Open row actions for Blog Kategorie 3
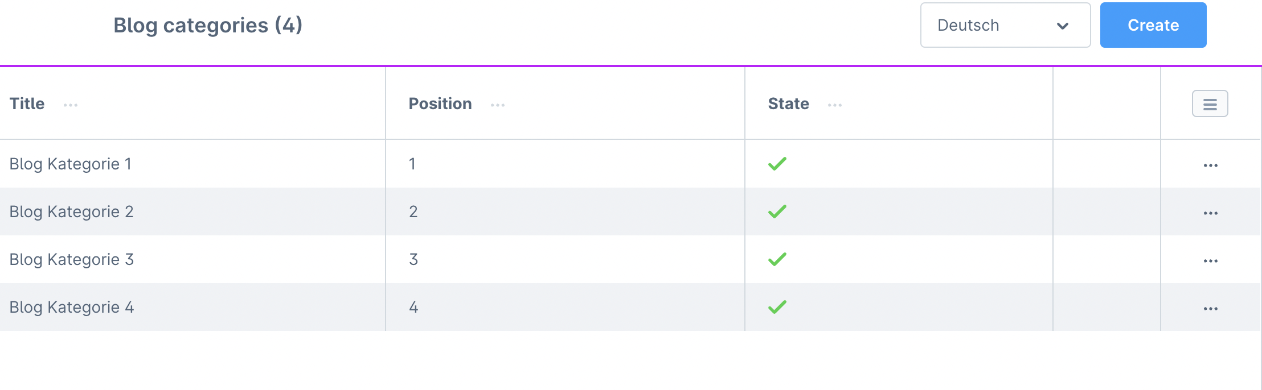This screenshot has width=1262, height=390. tap(1210, 261)
